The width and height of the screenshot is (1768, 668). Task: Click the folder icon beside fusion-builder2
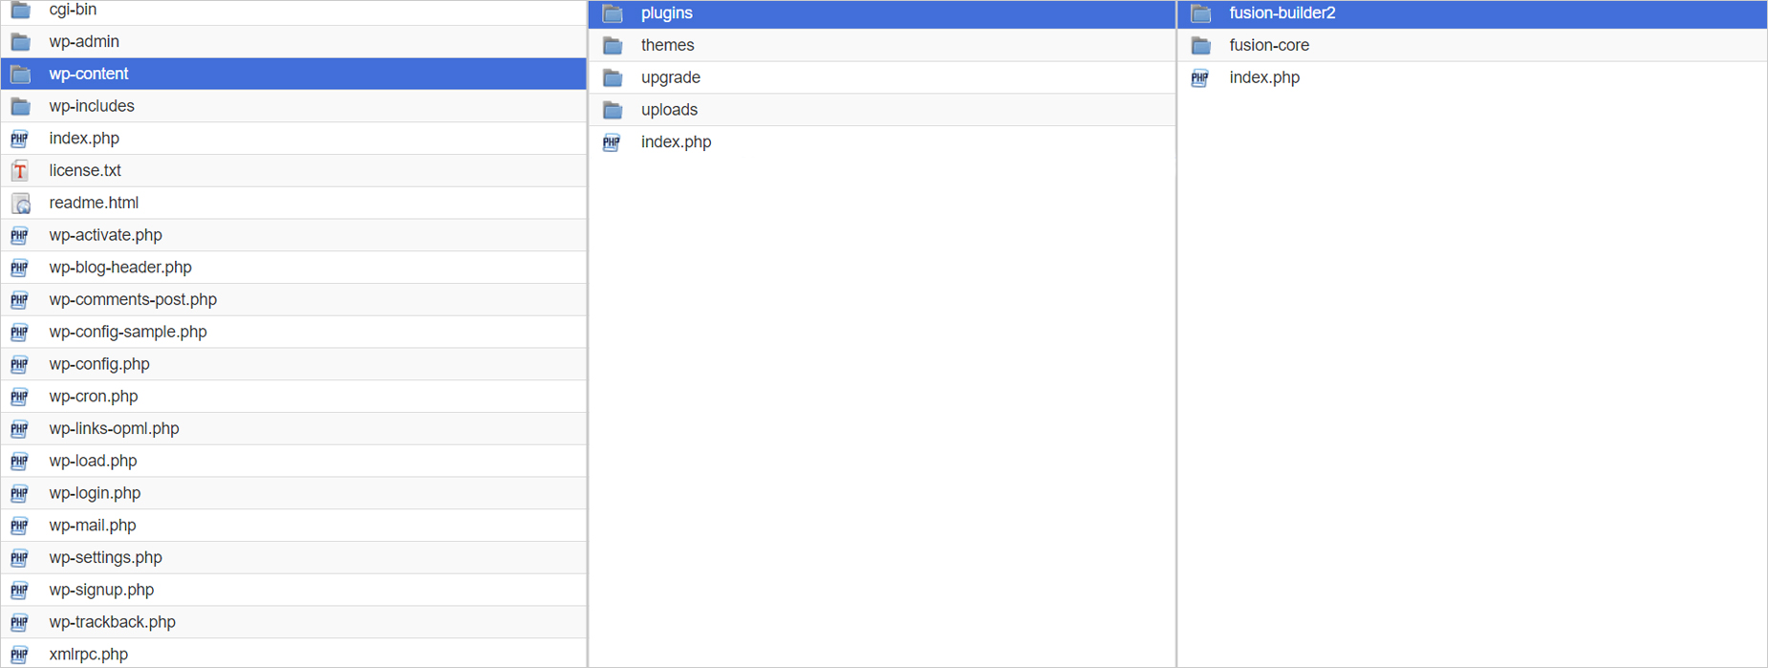(x=1201, y=13)
